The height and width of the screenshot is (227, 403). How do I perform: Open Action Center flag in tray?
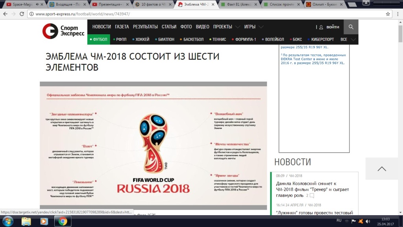pyautogui.click(x=354, y=221)
